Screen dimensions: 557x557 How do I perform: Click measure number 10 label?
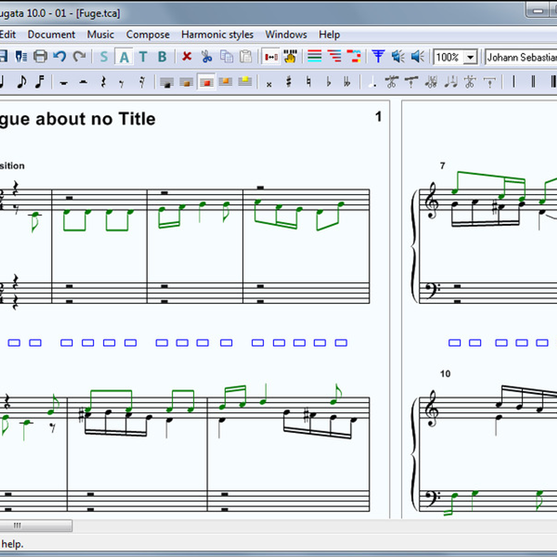coord(445,374)
